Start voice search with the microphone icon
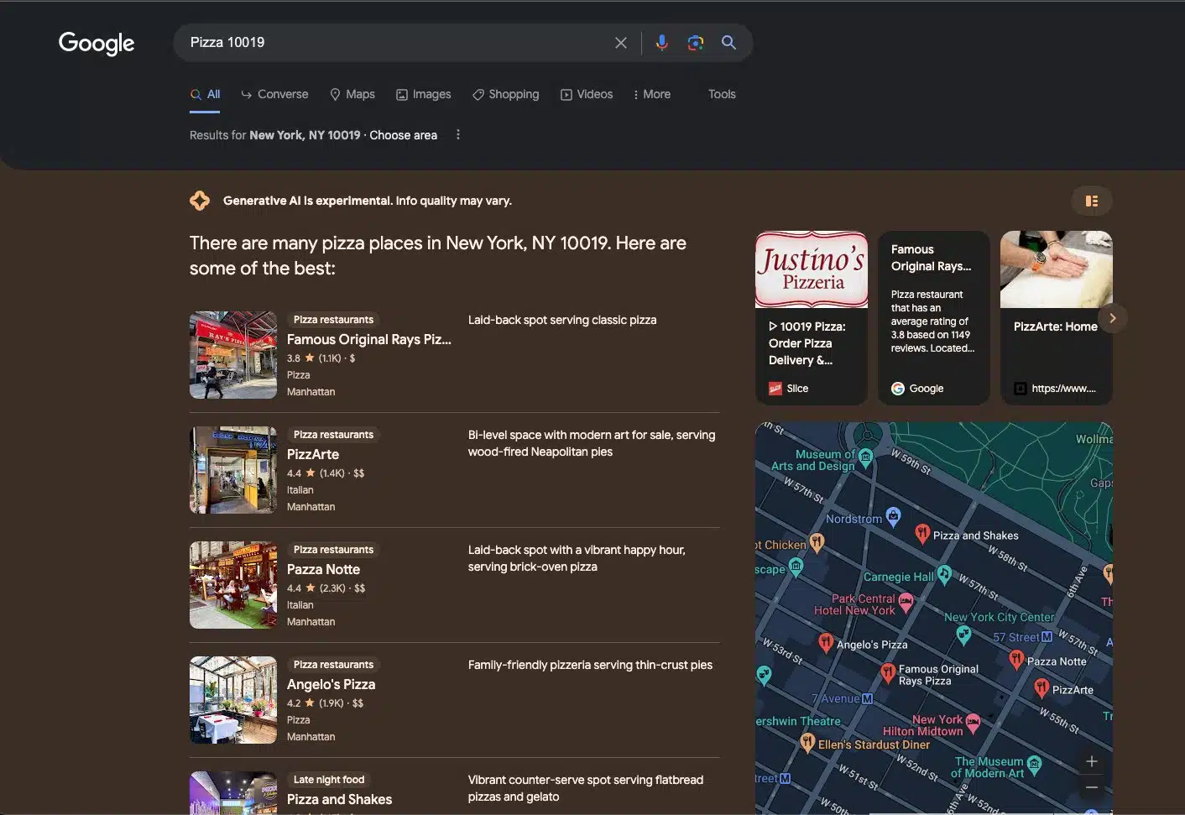Screen dimensions: 1185x815 (662, 43)
